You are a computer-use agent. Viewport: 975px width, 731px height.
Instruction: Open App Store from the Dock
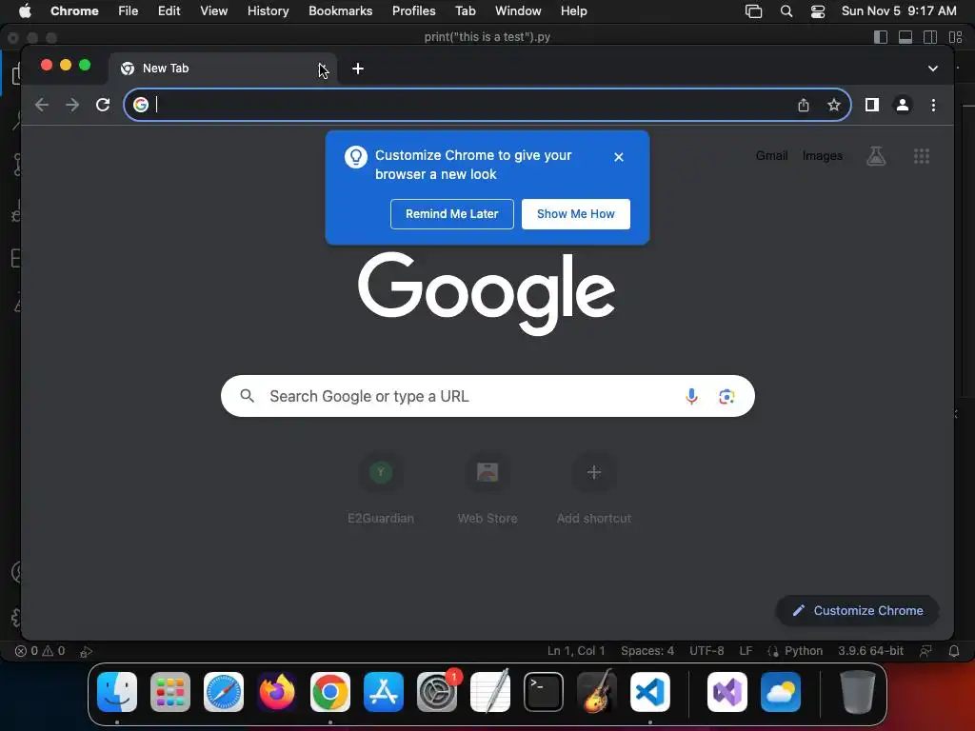pyautogui.click(x=384, y=692)
